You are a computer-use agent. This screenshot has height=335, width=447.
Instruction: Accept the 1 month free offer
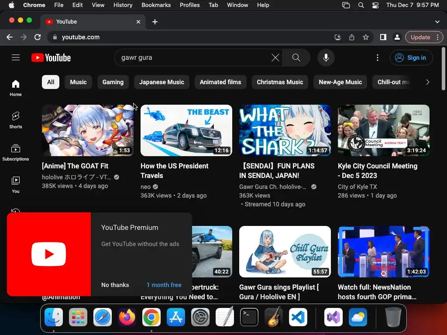coord(164,285)
